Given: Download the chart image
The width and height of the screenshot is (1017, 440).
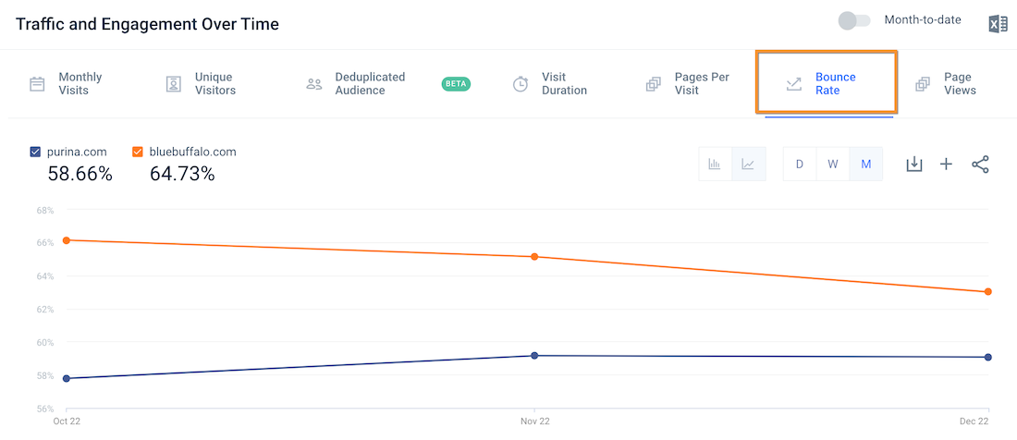Looking at the screenshot, I should 913,165.
